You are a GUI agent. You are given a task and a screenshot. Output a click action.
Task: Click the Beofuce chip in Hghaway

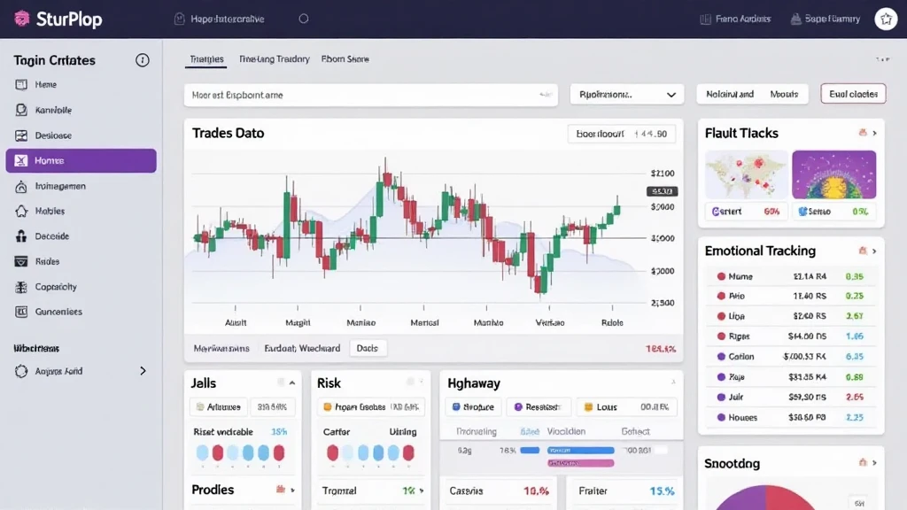pyautogui.click(x=473, y=407)
